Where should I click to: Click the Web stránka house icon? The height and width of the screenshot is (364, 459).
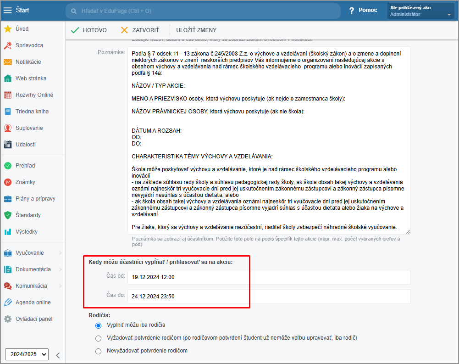[x=7, y=78]
